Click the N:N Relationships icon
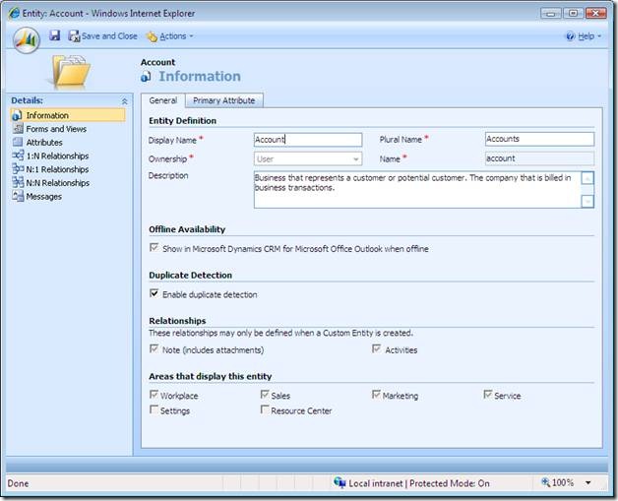The image size is (618, 501). 18,183
